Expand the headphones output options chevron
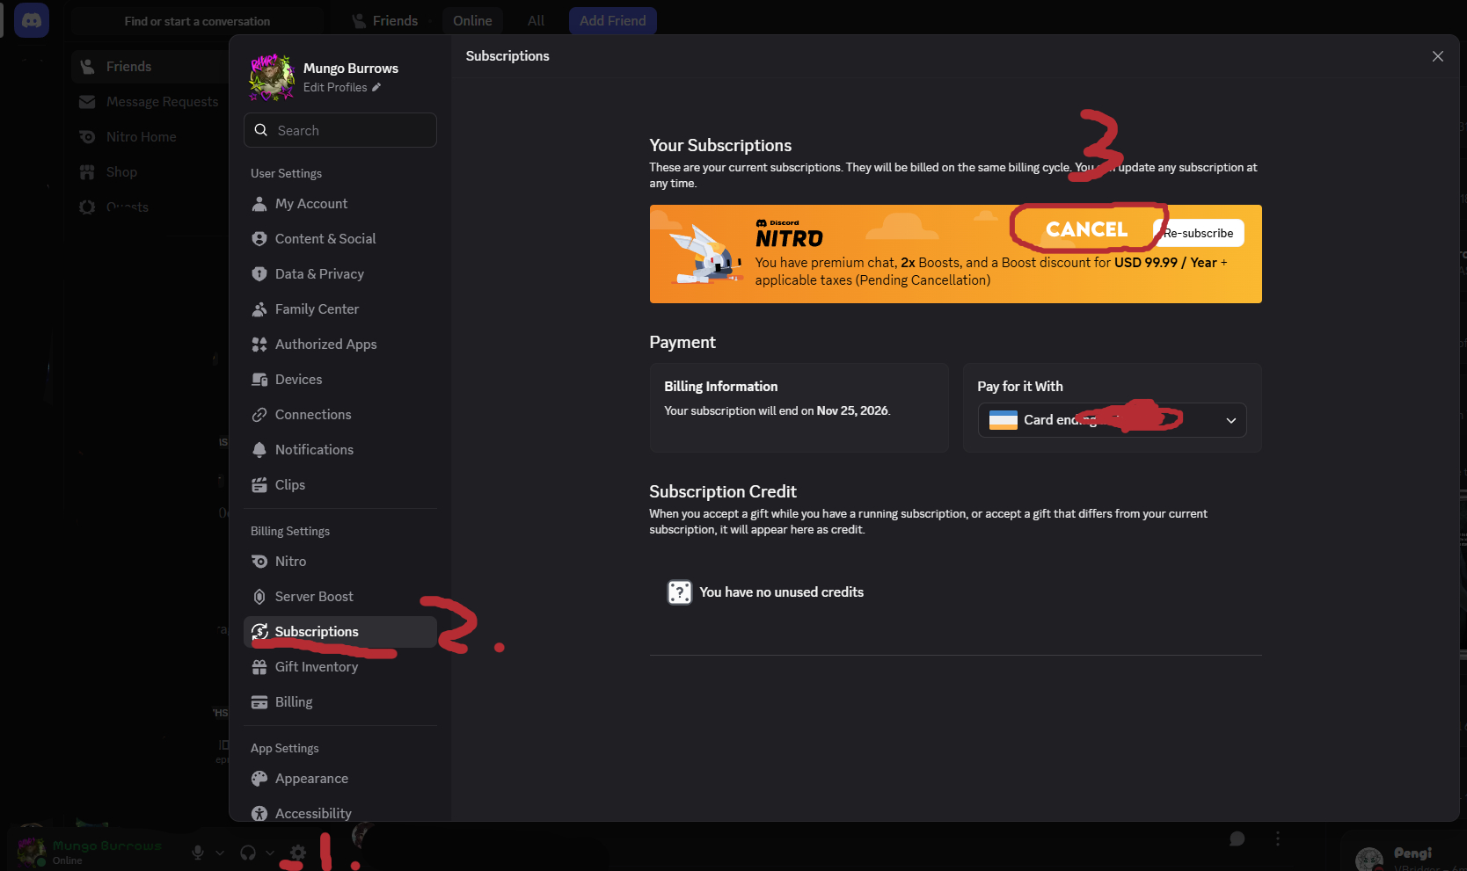This screenshot has height=871, width=1467. click(x=270, y=853)
